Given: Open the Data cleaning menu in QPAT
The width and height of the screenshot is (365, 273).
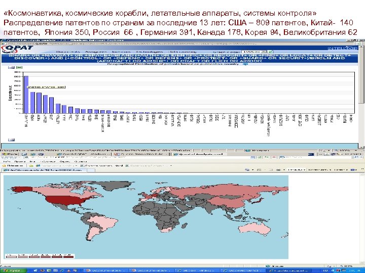Looking at the screenshot, I should point(182,52).
